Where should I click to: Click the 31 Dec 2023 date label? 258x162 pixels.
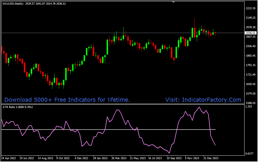[211, 158]
